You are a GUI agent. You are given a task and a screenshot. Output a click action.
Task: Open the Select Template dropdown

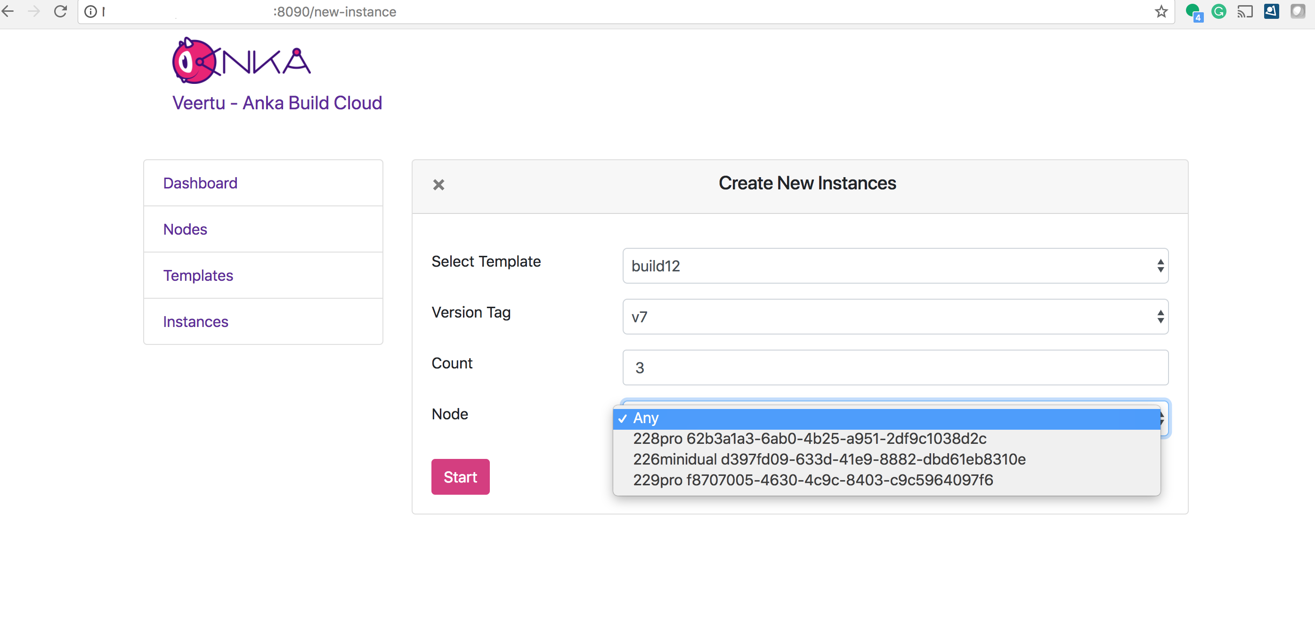pyautogui.click(x=895, y=266)
